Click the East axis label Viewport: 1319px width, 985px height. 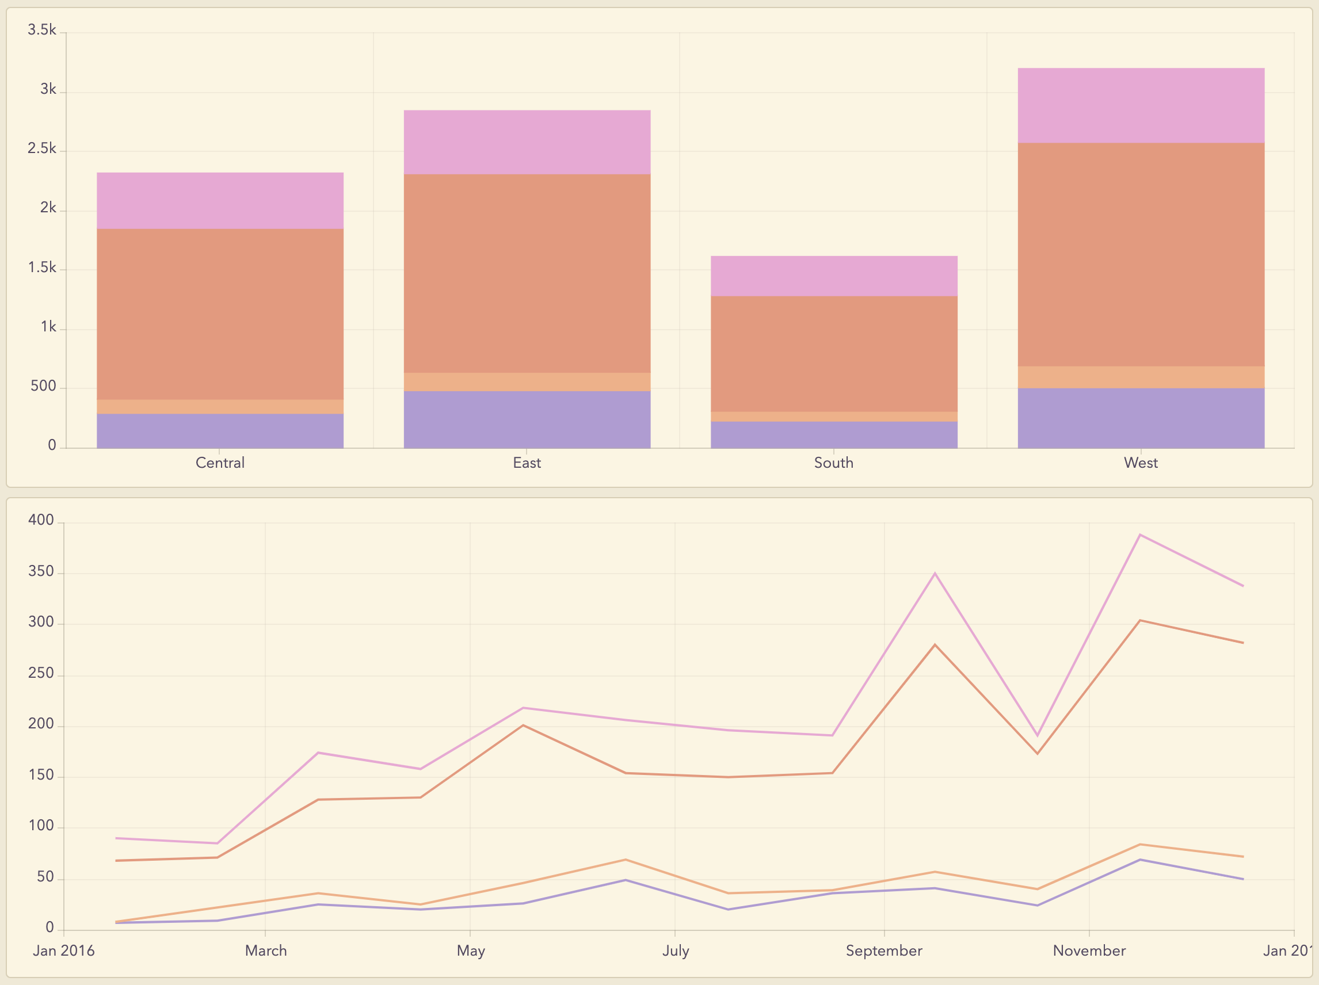point(527,463)
